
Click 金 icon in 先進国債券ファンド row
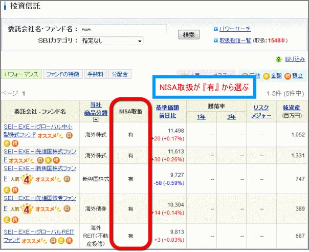pos(7,219)
